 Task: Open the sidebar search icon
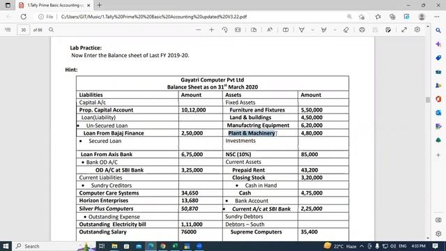pos(438,30)
